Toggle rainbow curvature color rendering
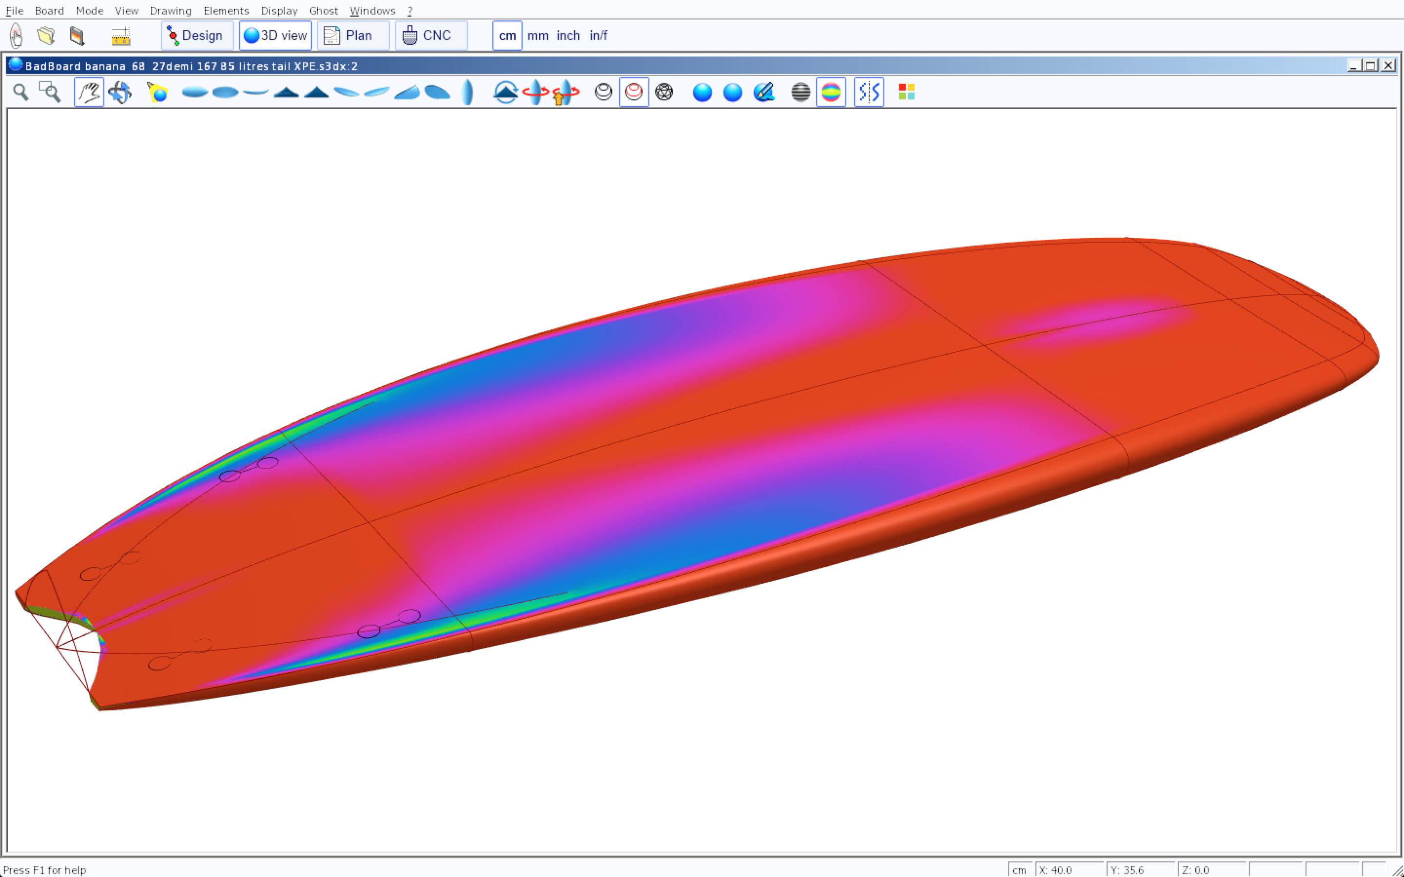This screenshot has width=1404, height=877. pos(831,92)
